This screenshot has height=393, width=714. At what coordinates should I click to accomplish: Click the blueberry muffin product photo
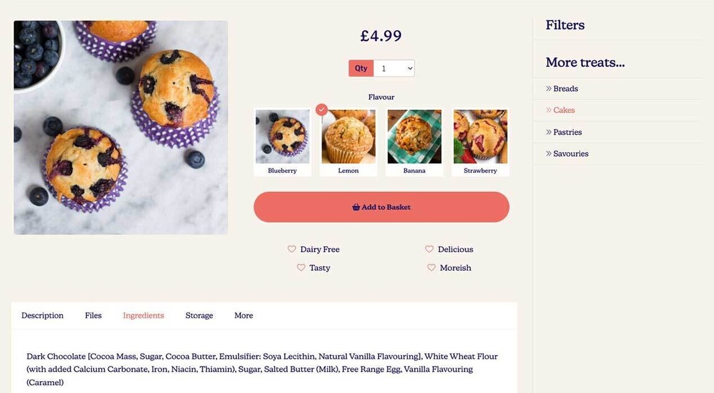tap(120, 127)
